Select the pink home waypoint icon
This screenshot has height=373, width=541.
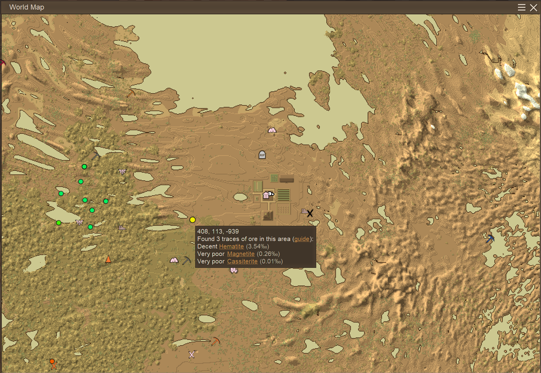coord(266,196)
